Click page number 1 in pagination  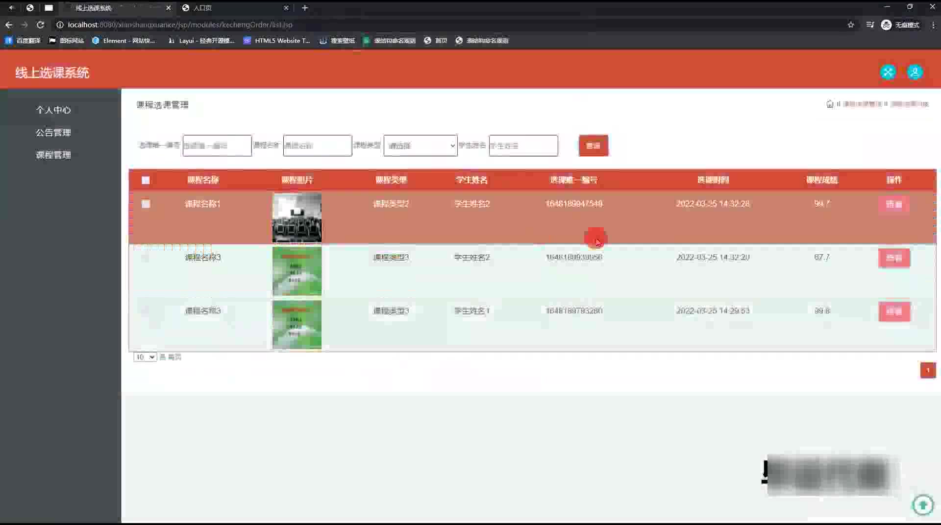tap(928, 370)
